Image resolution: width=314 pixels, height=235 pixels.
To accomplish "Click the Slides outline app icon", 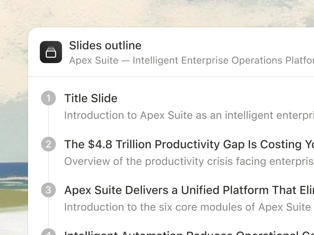I will [51, 52].
